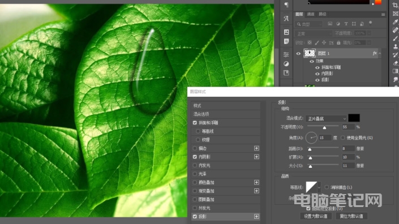Enable 描边 stroke checkbox
Image resolution: width=399 pixels, height=224 pixels.
click(195, 148)
